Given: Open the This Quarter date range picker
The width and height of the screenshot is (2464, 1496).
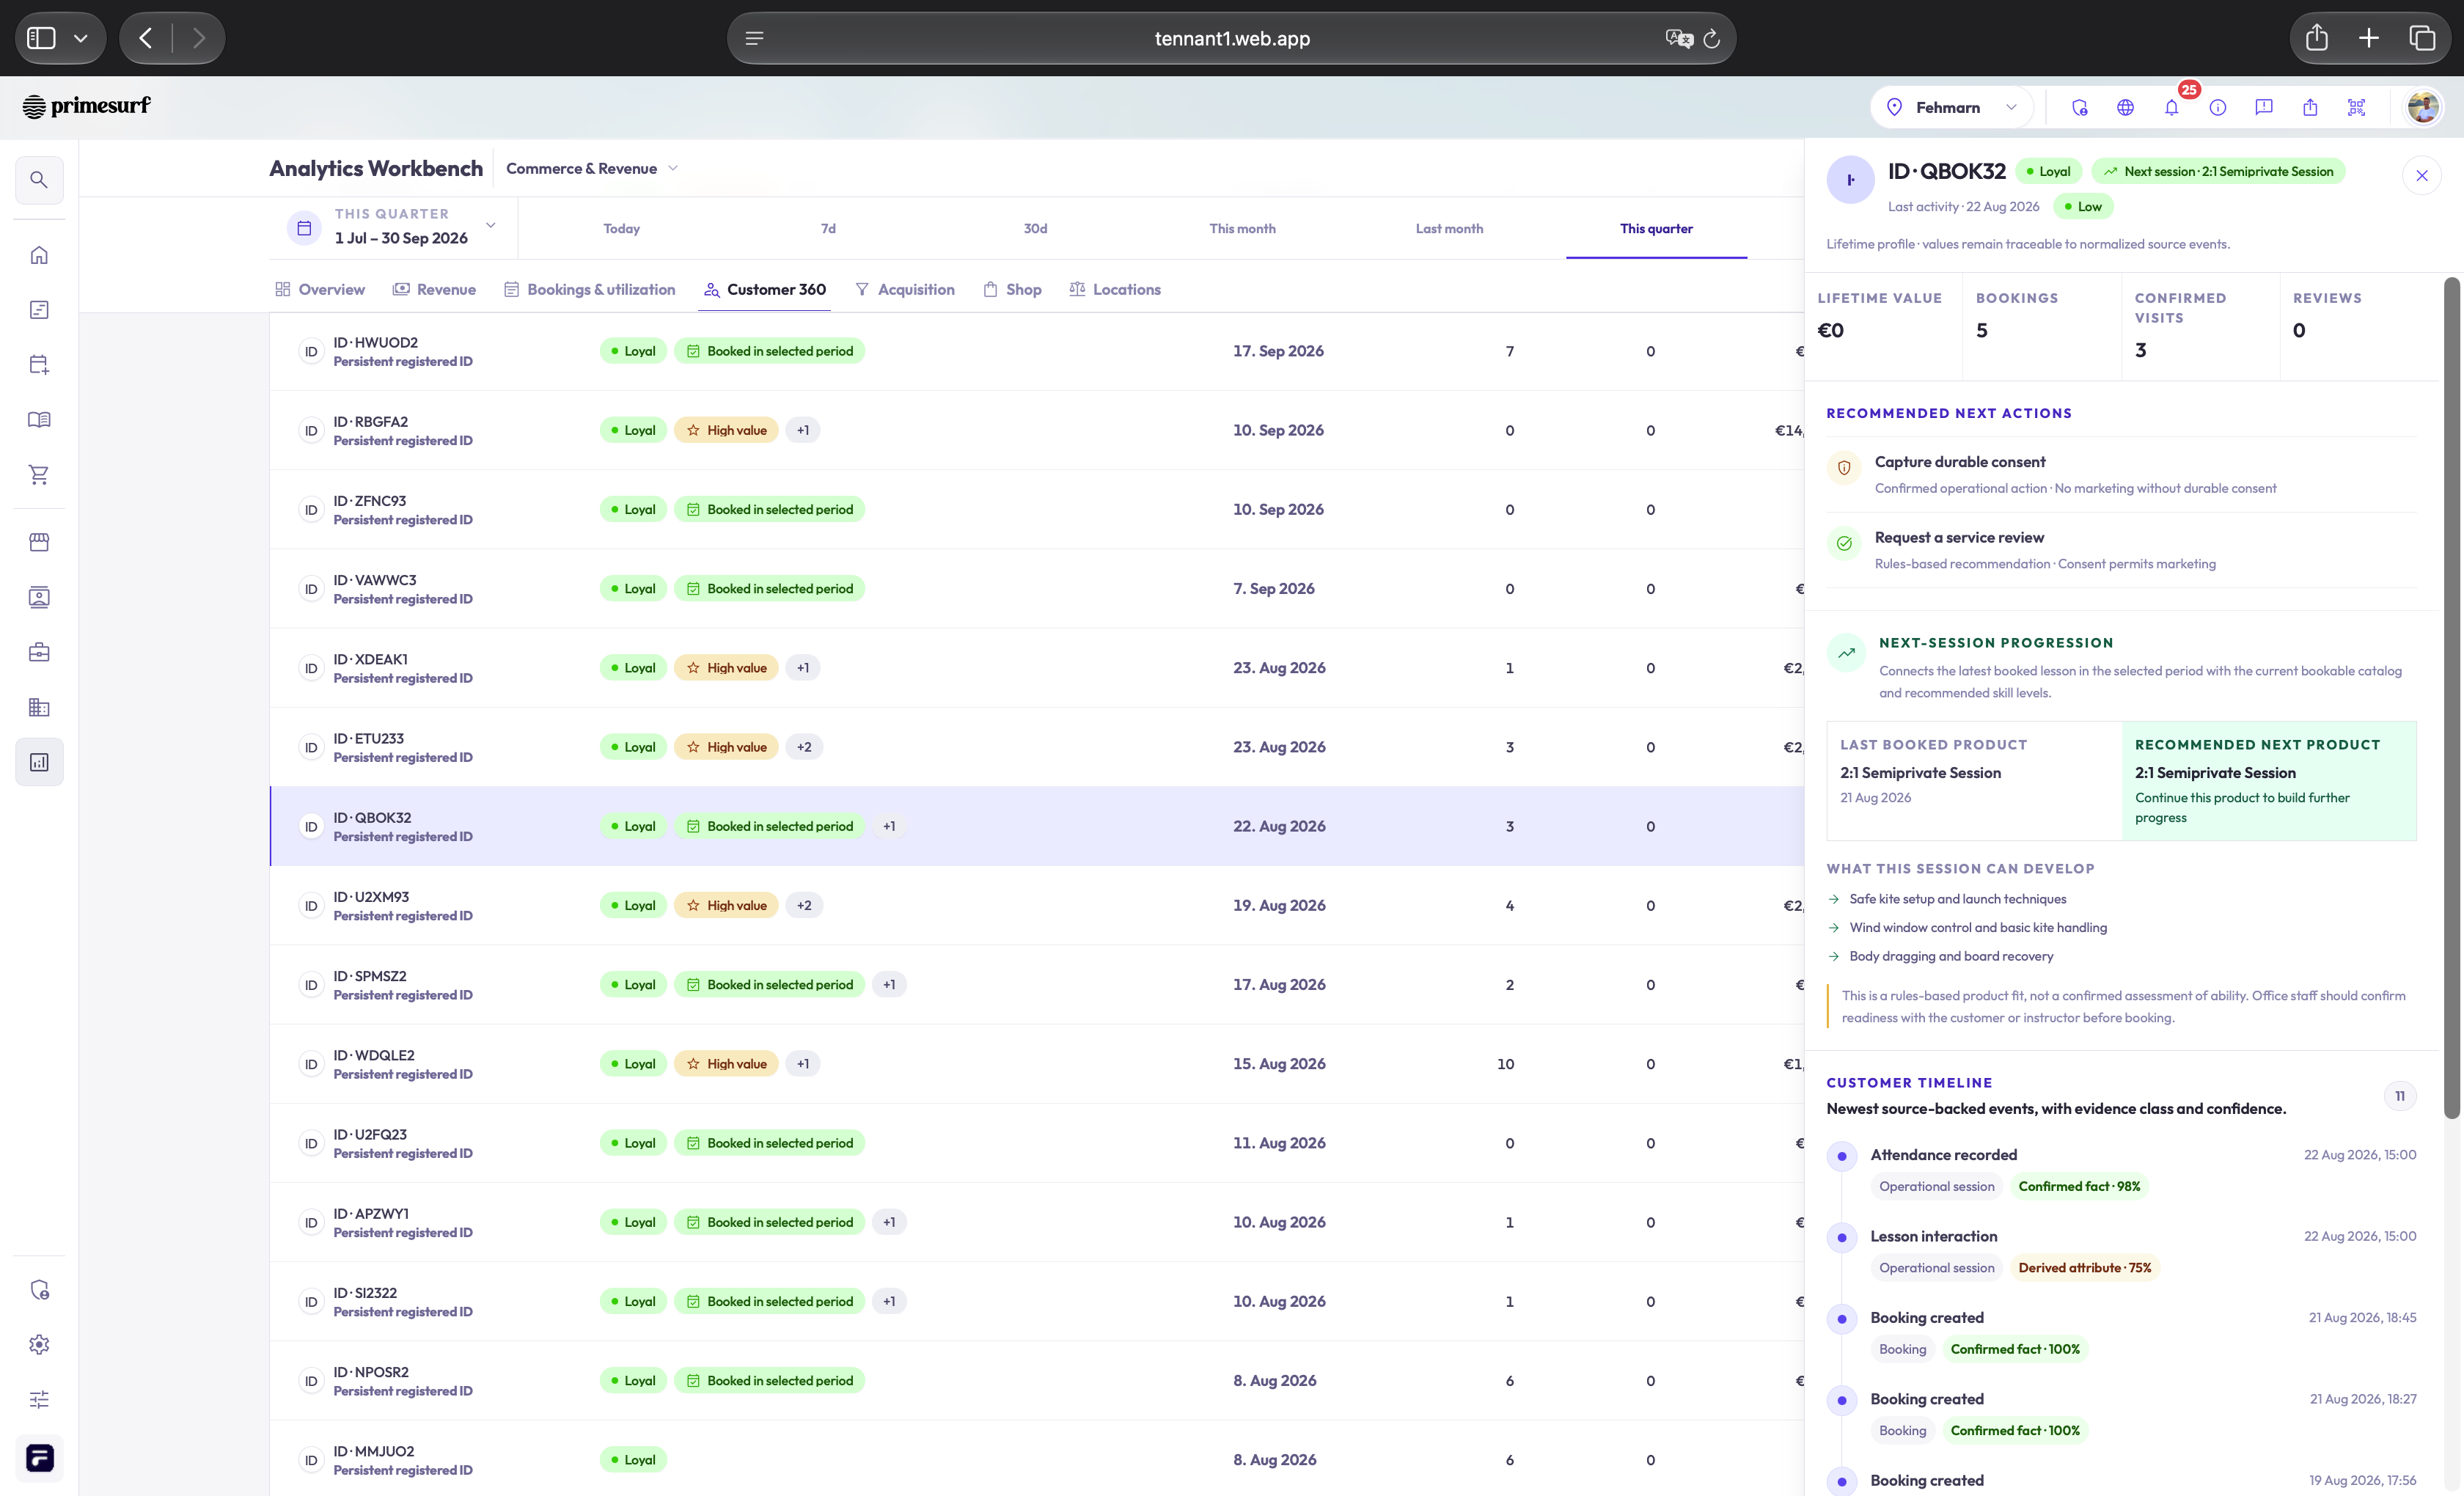Looking at the screenshot, I should (393, 227).
